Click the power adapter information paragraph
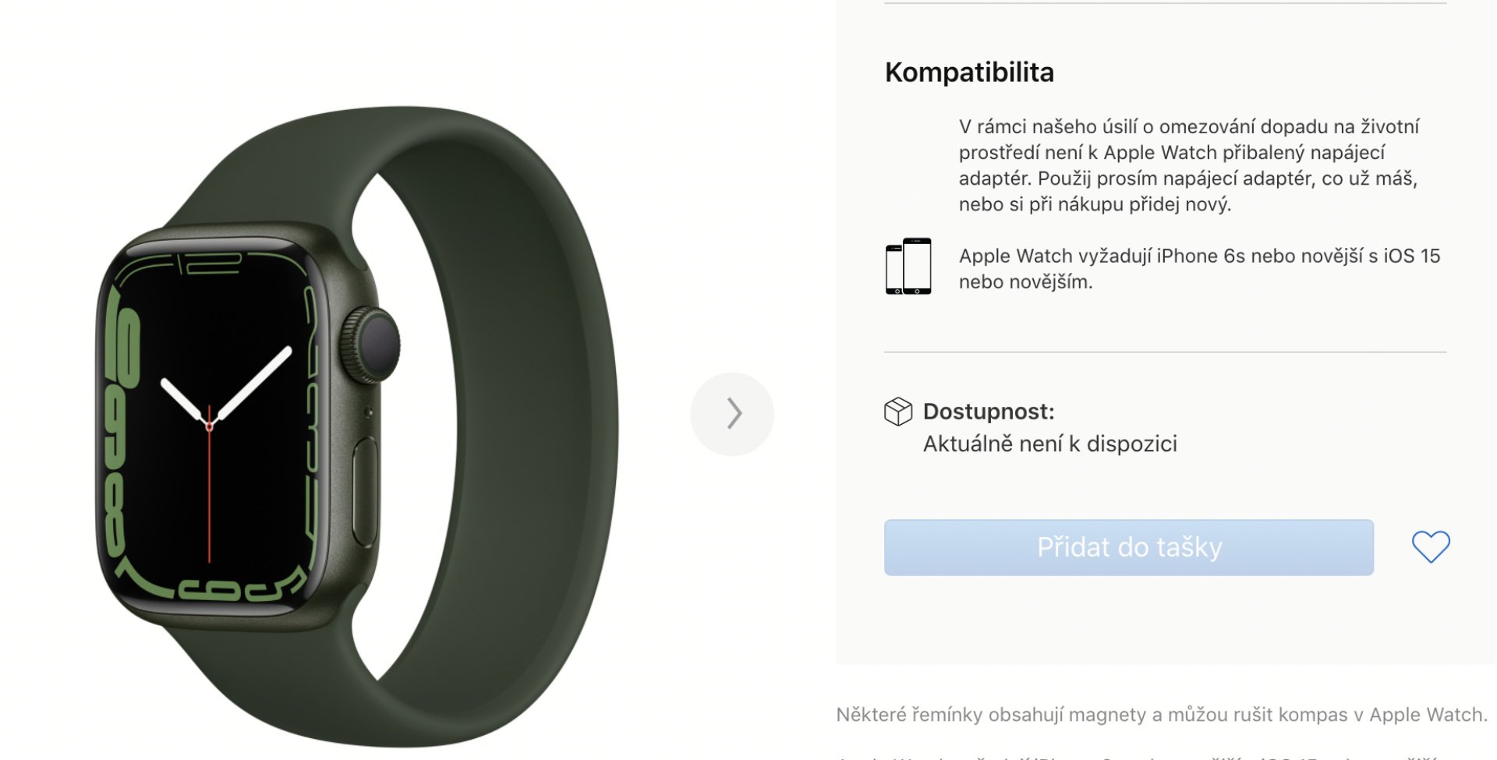 [1189, 165]
